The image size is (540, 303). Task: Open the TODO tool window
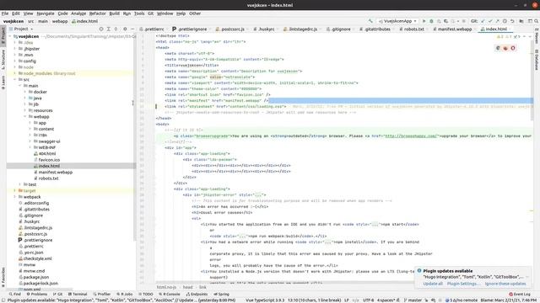145,294
